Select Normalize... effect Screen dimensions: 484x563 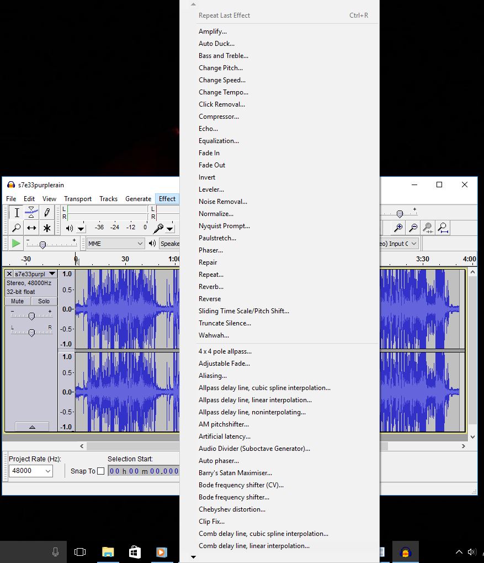279,214
